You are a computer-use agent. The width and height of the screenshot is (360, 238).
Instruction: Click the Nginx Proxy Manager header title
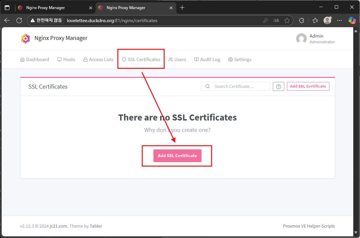61,38
